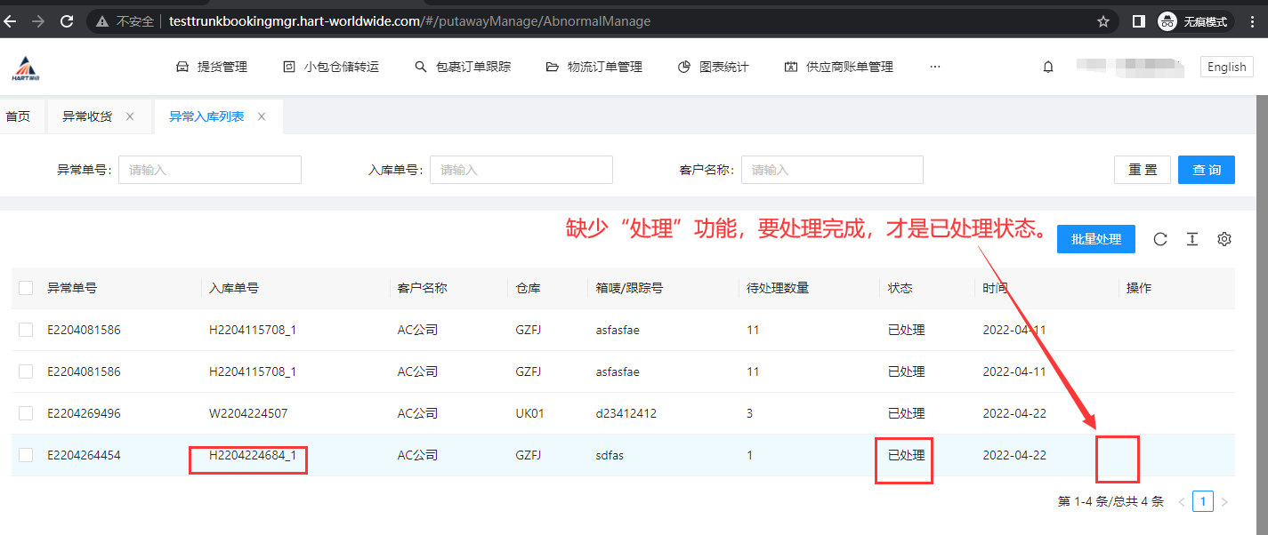Close the 异常入库列表 tab
Screen dimensions: 1268x535
click(x=262, y=116)
